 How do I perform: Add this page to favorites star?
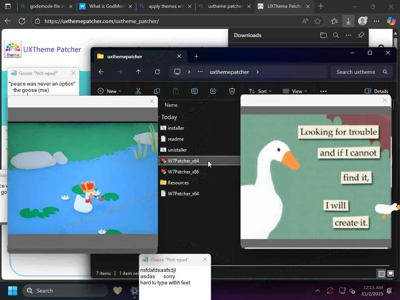[318, 21]
